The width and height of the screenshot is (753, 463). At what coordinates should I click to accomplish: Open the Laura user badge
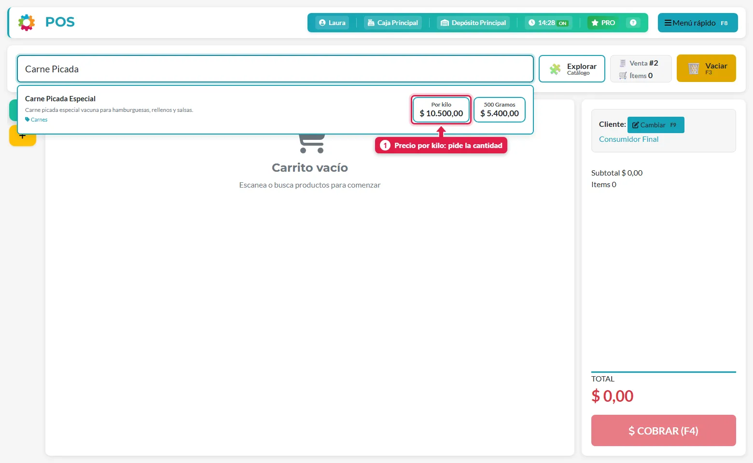(x=332, y=23)
